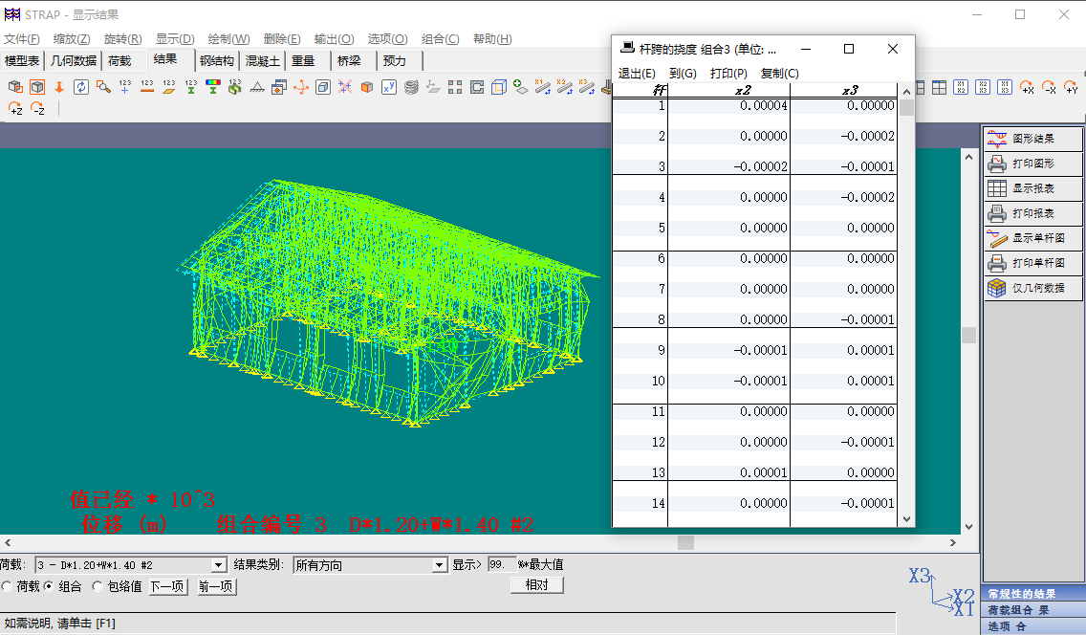This screenshot has width=1086, height=635.
Task: Click the rainbow color contour icon
Action: [212, 87]
